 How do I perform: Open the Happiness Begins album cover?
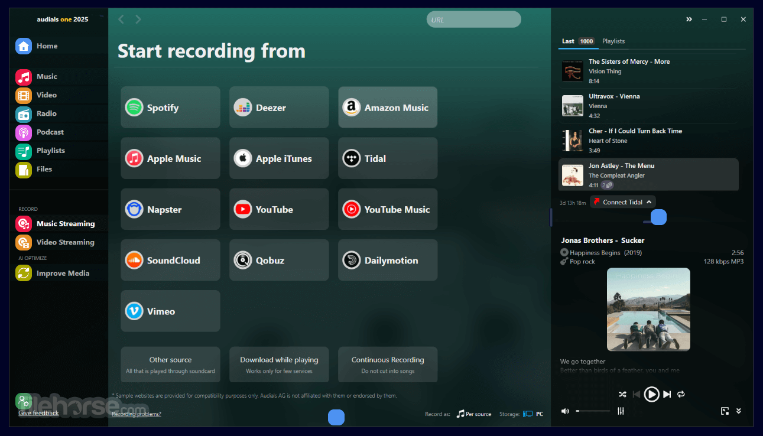pyautogui.click(x=648, y=310)
